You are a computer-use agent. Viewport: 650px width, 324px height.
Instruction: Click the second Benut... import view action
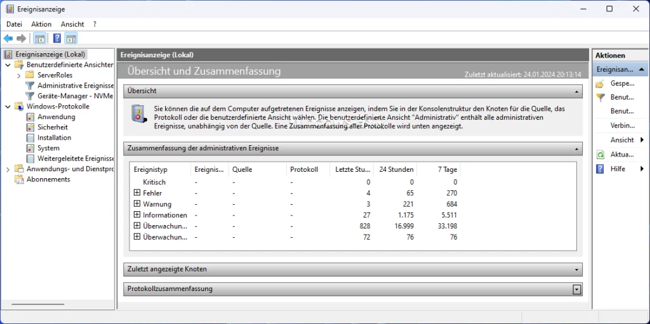[622, 111]
